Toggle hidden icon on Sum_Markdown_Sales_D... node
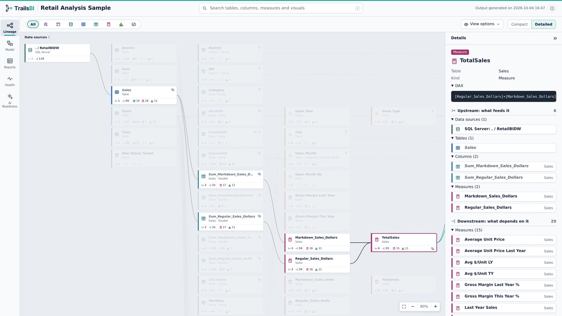Viewport: 562px width, 316px height. pyautogui.click(x=260, y=174)
